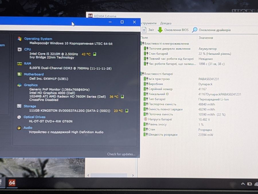258x194 pixels.
Task: Click the Motherboard board icon
Action: [19, 74]
